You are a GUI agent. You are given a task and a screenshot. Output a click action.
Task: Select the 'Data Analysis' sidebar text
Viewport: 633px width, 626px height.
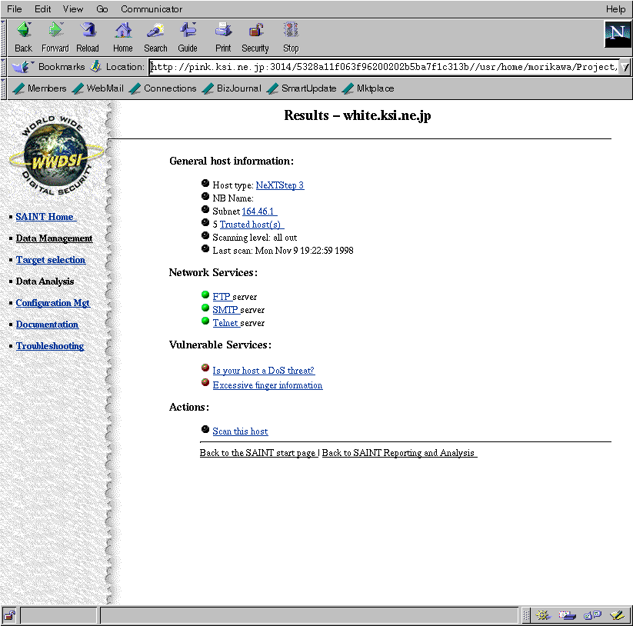(45, 281)
